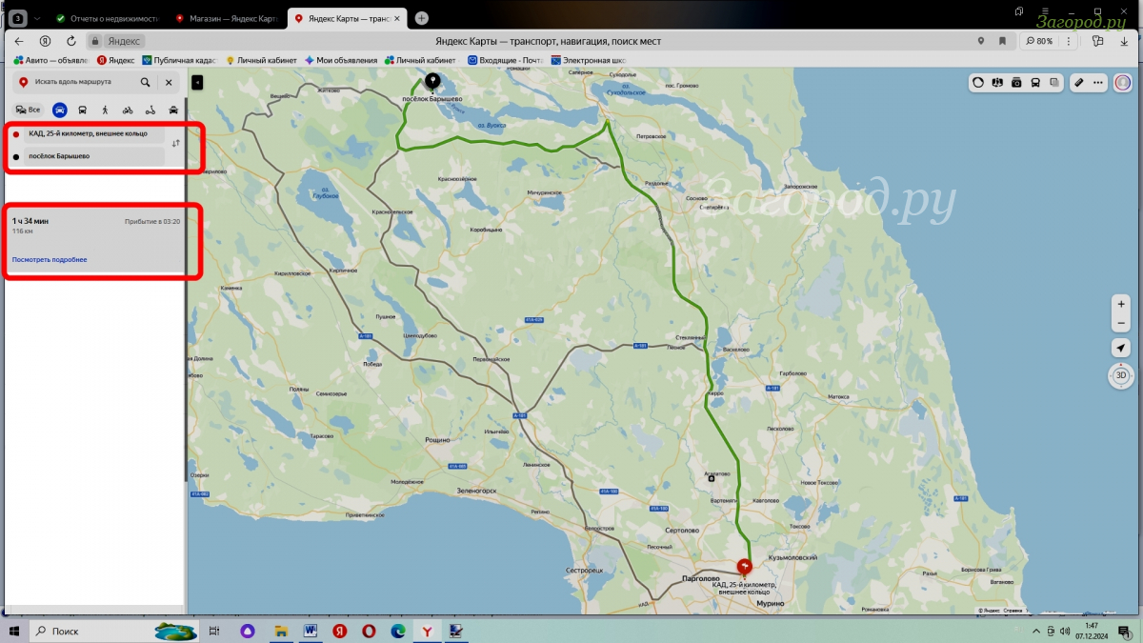
Task: Clear the route with the X next to search
Action: point(169,83)
